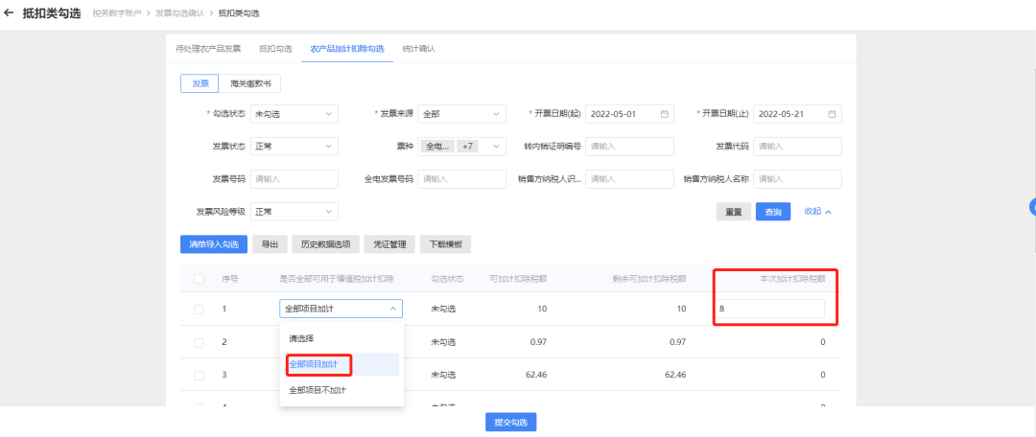Open calendar icon in 开票日期(起) field
The height and width of the screenshot is (437, 1036).
(x=664, y=113)
